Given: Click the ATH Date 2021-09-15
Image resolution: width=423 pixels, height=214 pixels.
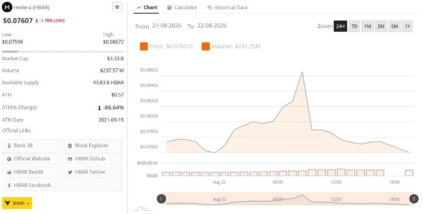Looking at the screenshot, I should click(x=111, y=120).
